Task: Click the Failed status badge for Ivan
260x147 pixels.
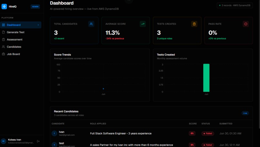Action: (208, 133)
